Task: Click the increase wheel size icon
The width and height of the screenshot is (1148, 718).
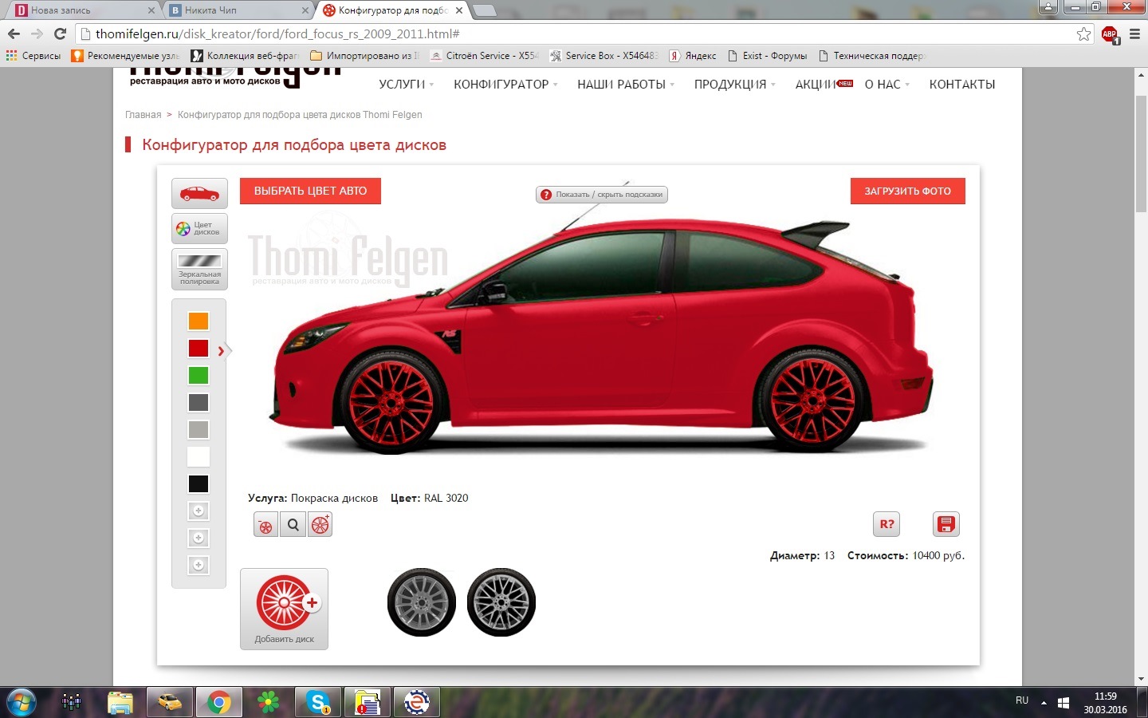Action: (x=320, y=525)
